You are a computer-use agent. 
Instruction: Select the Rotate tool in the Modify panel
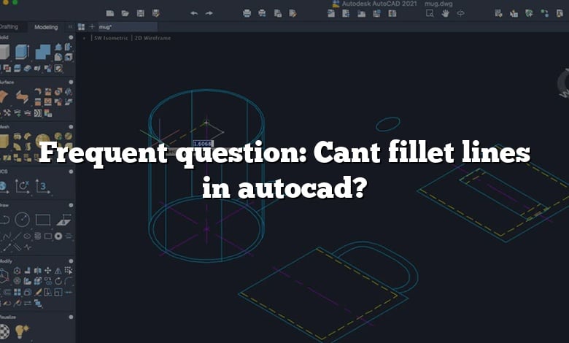58,281
